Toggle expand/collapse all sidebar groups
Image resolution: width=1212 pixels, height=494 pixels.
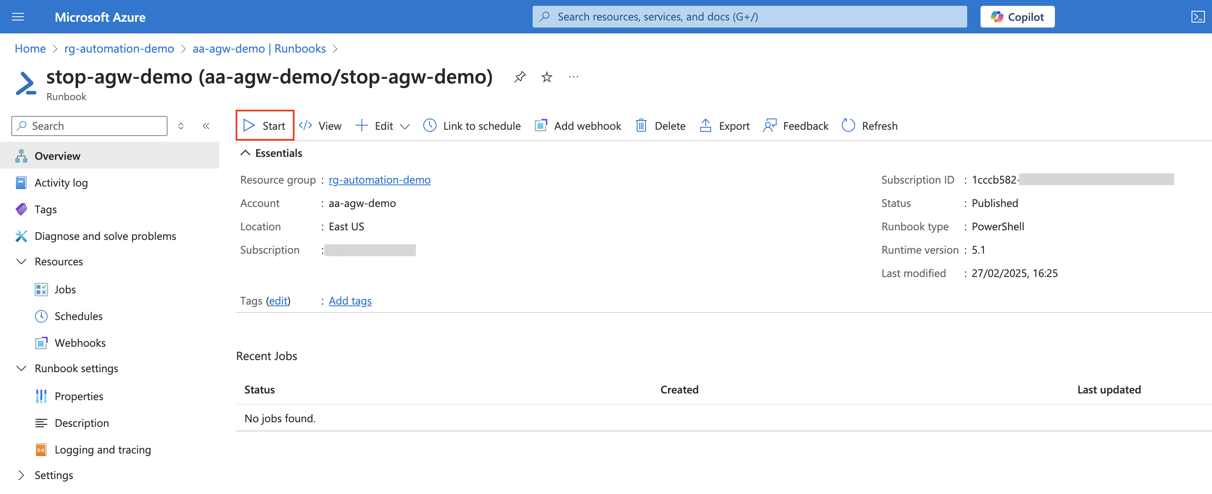coord(180,126)
